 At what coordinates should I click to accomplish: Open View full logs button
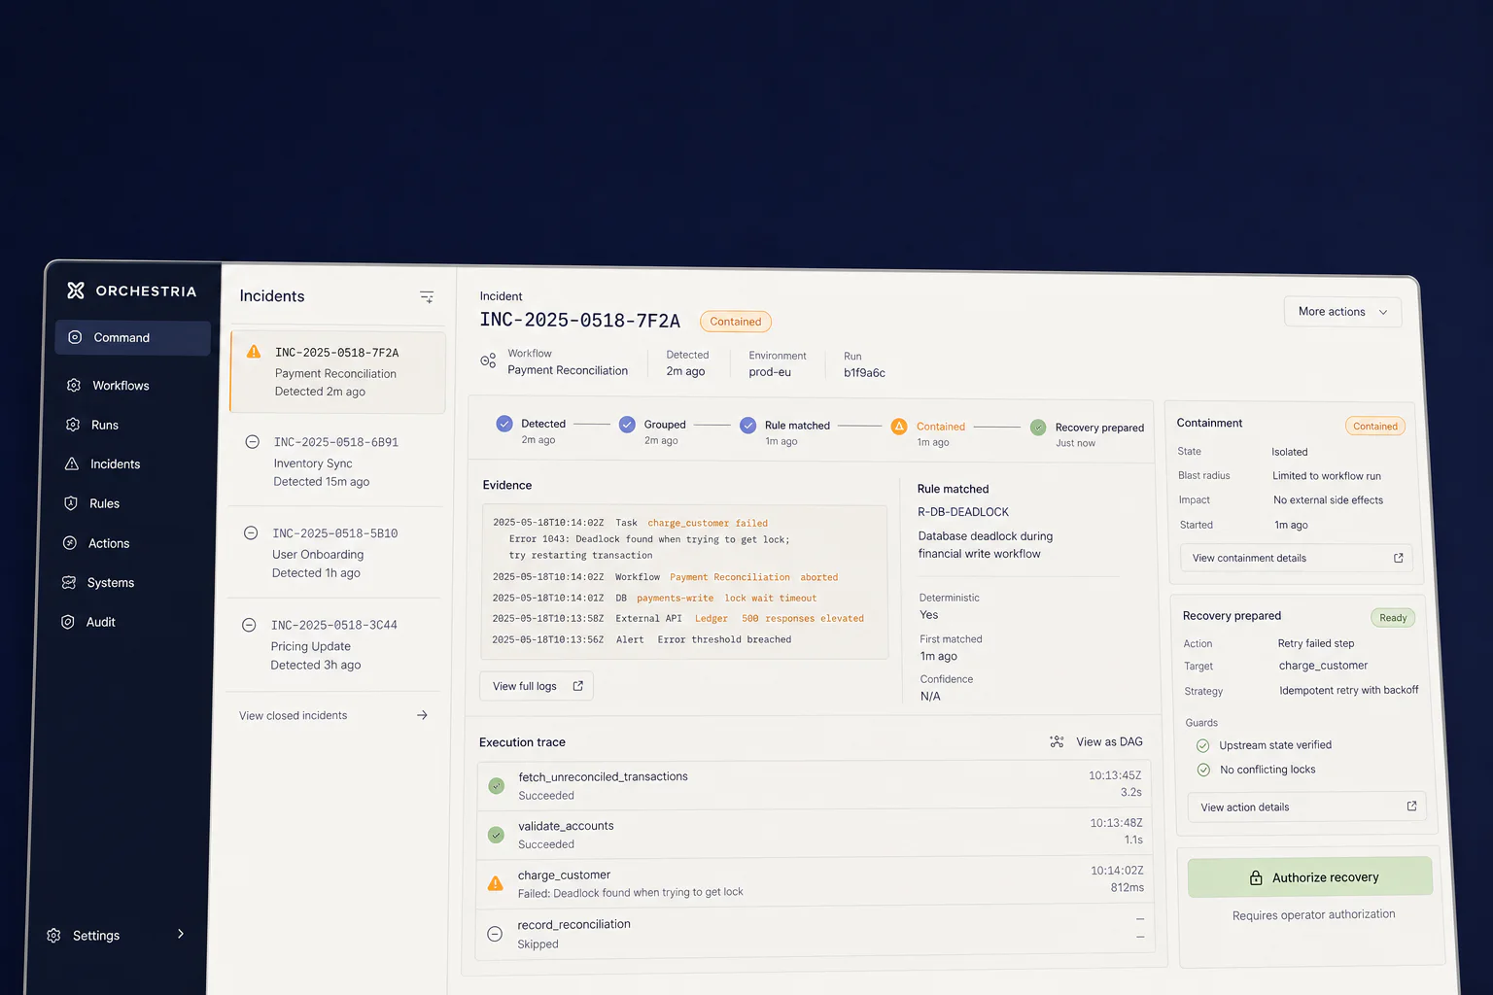coord(537,686)
